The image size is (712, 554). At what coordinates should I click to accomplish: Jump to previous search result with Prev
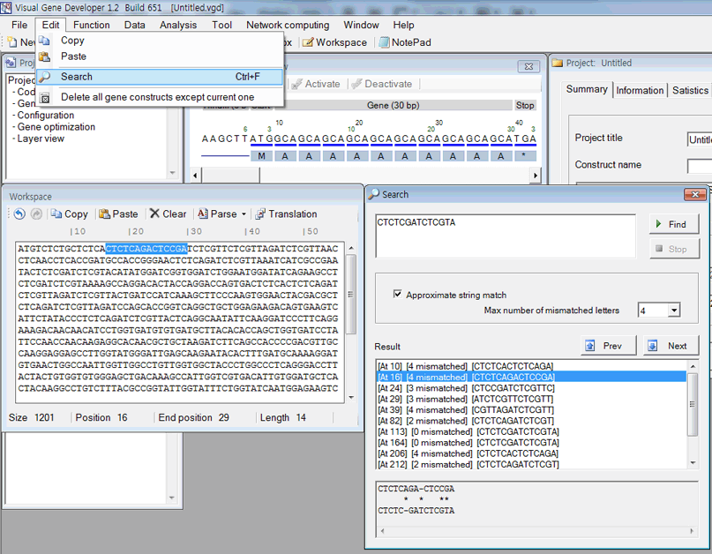[x=604, y=346]
